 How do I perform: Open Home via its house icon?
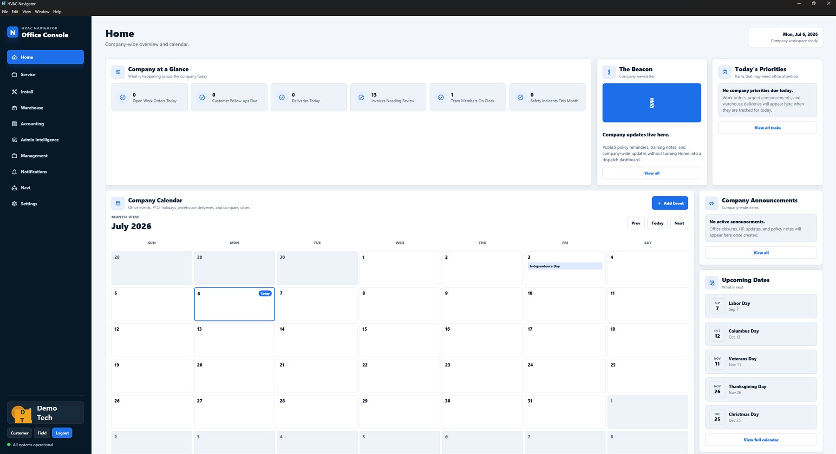click(x=14, y=58)
